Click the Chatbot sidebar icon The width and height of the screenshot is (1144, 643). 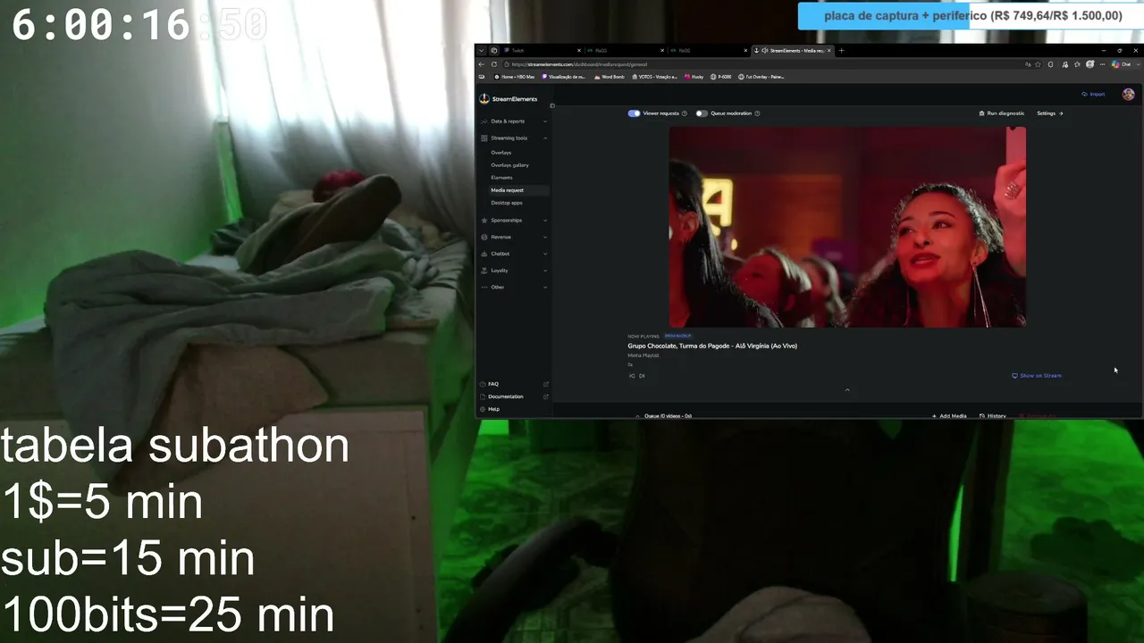[484, 254]
